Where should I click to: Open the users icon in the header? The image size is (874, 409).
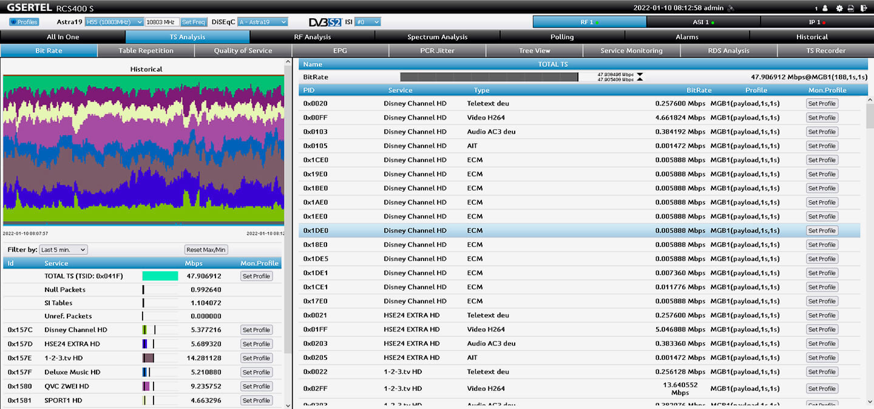825,8
